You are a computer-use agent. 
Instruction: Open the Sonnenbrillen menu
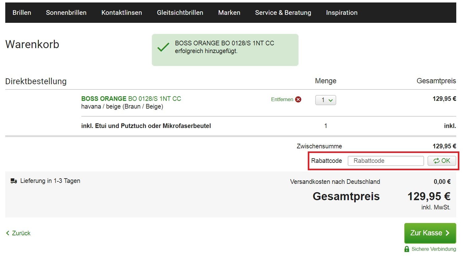point(66,13)
